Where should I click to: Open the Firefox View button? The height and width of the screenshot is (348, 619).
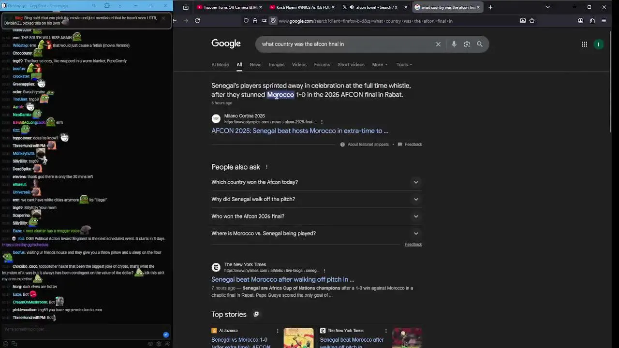point(185,7)
